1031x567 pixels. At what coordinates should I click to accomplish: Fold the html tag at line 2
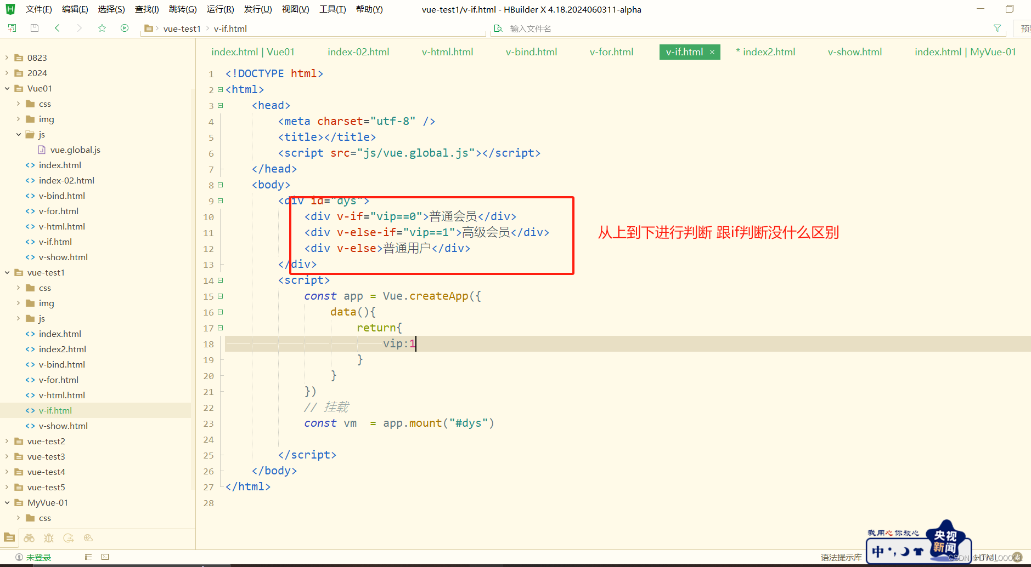click(x=221, y=89)
